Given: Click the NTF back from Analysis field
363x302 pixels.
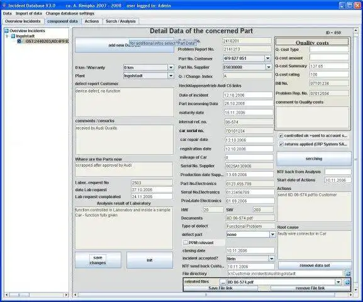Looking at the screenshot, I should point(338,172).
